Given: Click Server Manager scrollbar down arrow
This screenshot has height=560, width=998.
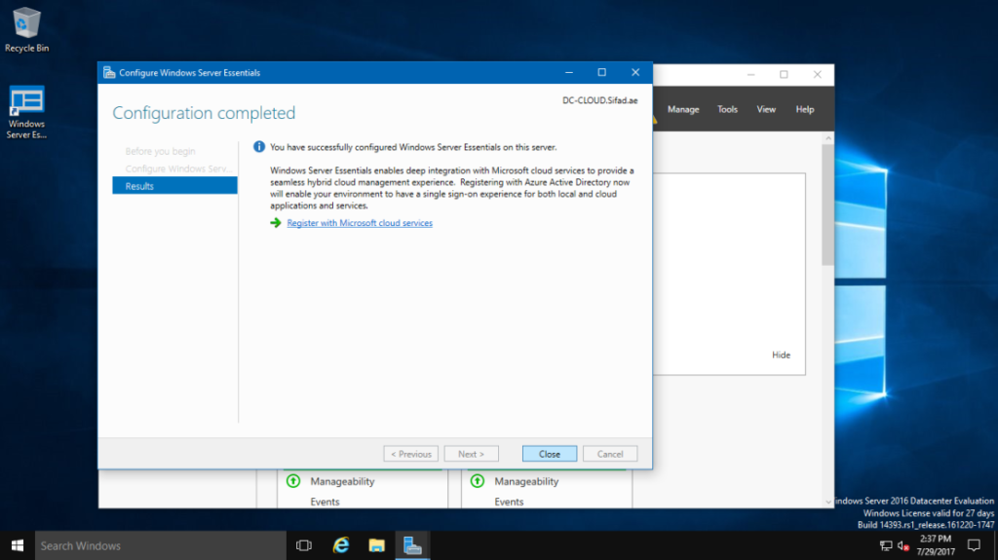Looking at the screenshot, I should (x=828, y=502).
